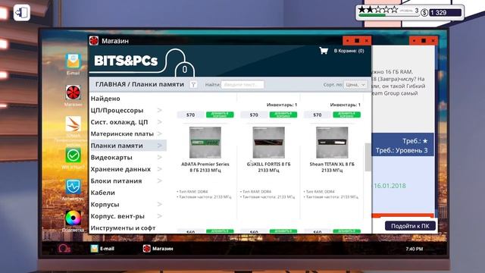Select Инструменты и софт category

pyautogui.click(x=123, y=227)
